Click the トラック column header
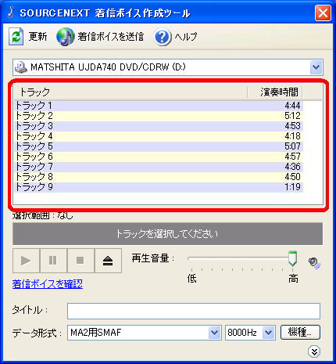 [x=130, y=92]
